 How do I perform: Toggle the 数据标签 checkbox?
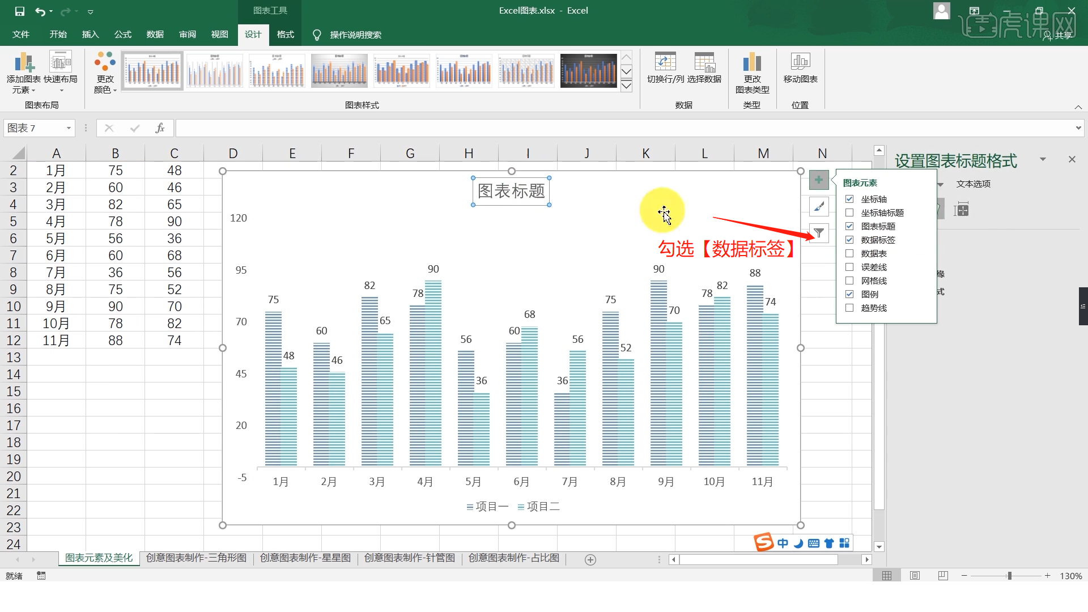coord(849,240)
